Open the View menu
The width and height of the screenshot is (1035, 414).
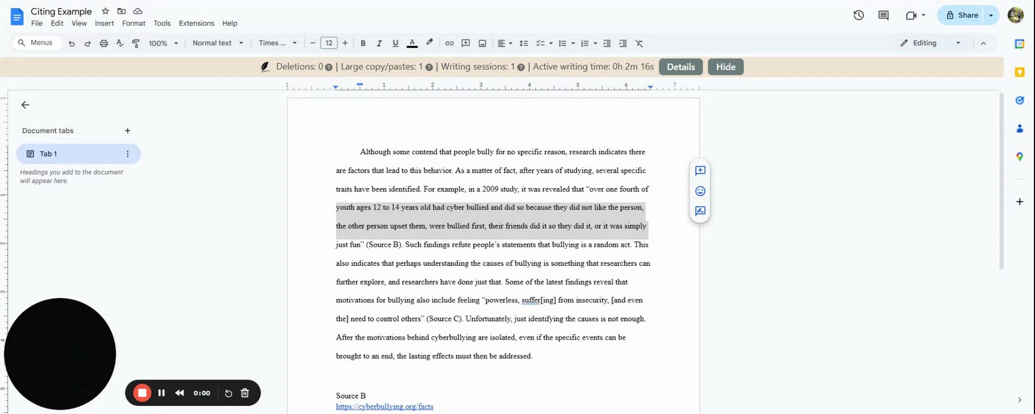pos(79,24)
